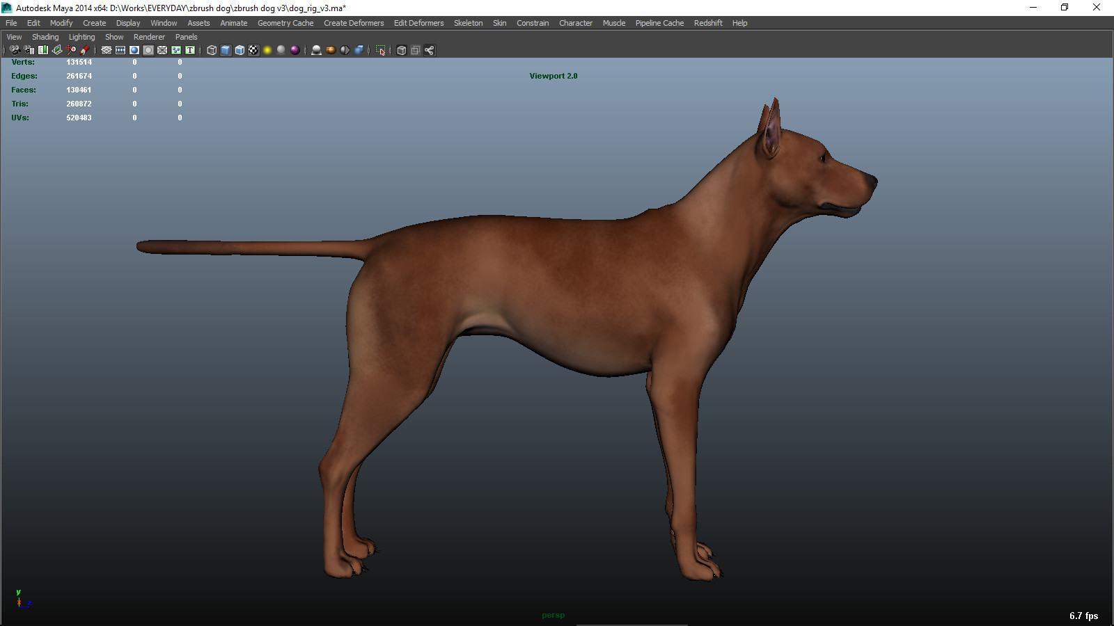
Task: Toggle shadows with the gray sphere icon
Action: (281, 49)
